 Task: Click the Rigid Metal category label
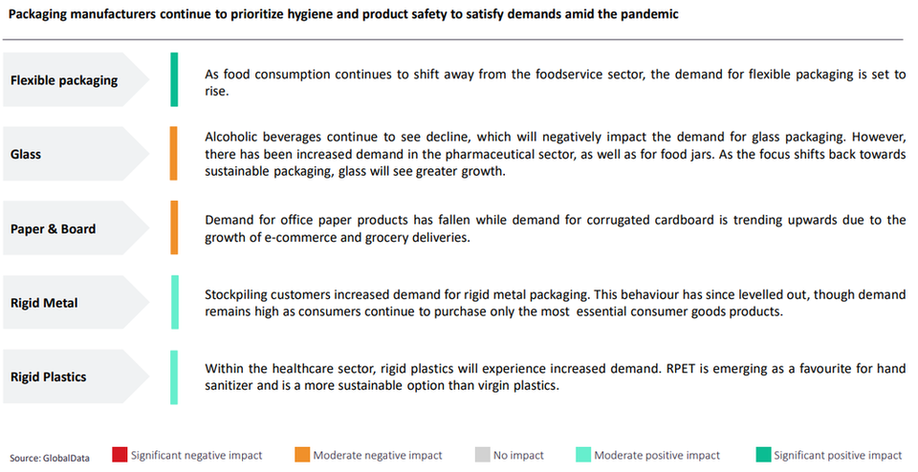(x=44, y=303)
